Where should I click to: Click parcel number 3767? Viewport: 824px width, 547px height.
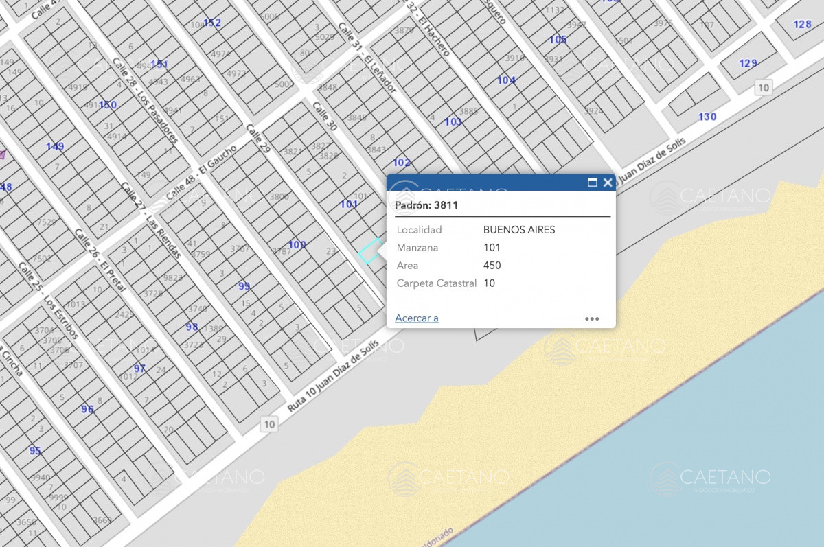[x=240, y=248]
